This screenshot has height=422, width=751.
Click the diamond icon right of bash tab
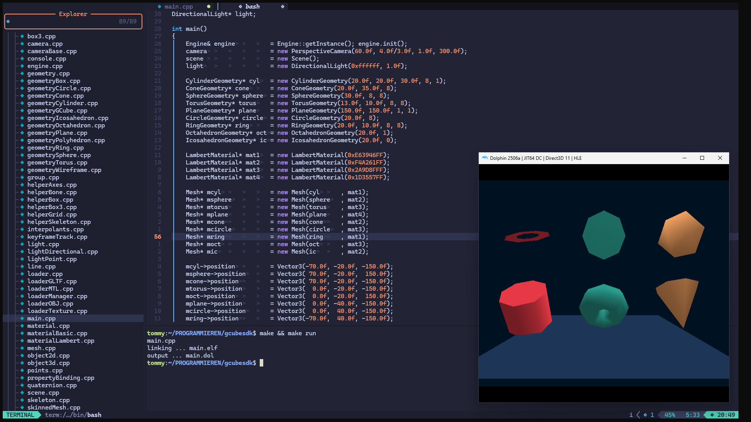(283, 7)
